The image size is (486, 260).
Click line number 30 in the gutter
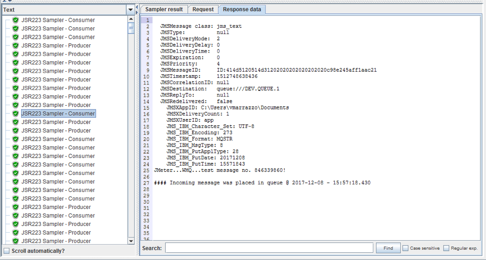pos(147,202)
